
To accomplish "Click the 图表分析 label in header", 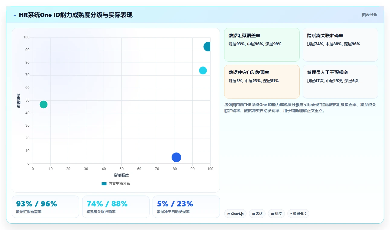I will [369, 15].
